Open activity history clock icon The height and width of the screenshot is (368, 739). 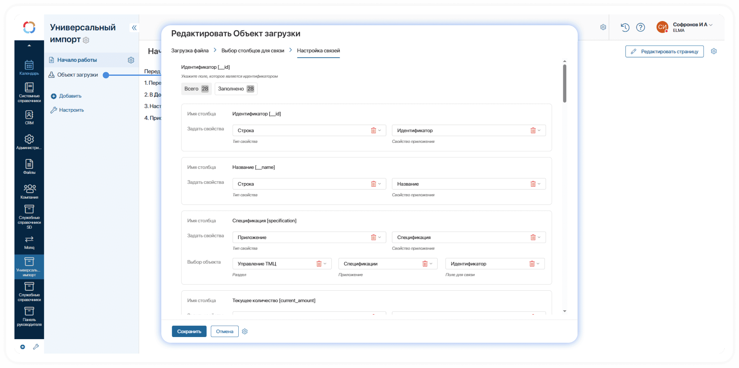pos(625,27)
